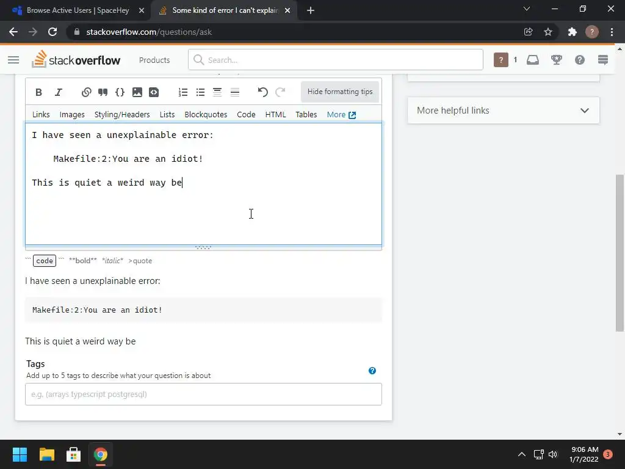Image resolution: width=625 pixels, height=469 pixels.
Task: Open the HTML formatting tips tab
Action: (275, 114)
